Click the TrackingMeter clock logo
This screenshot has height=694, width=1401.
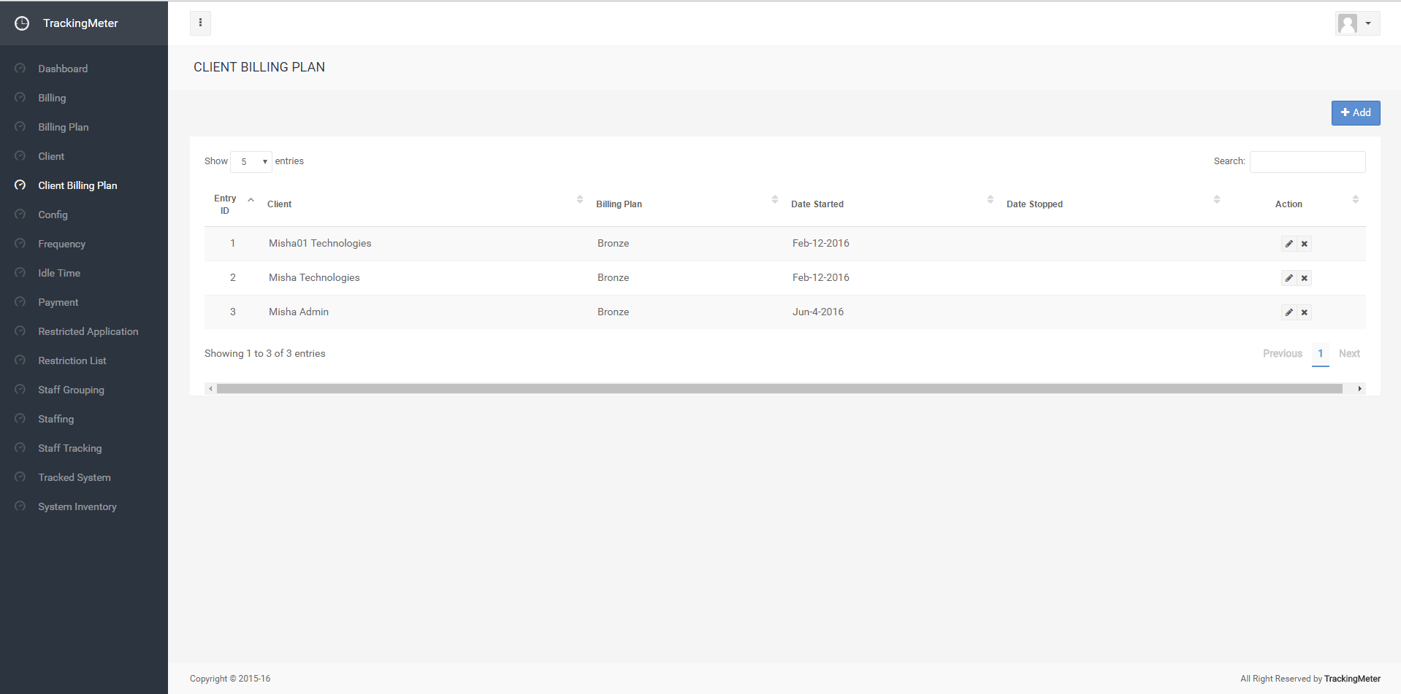[22, 23]
